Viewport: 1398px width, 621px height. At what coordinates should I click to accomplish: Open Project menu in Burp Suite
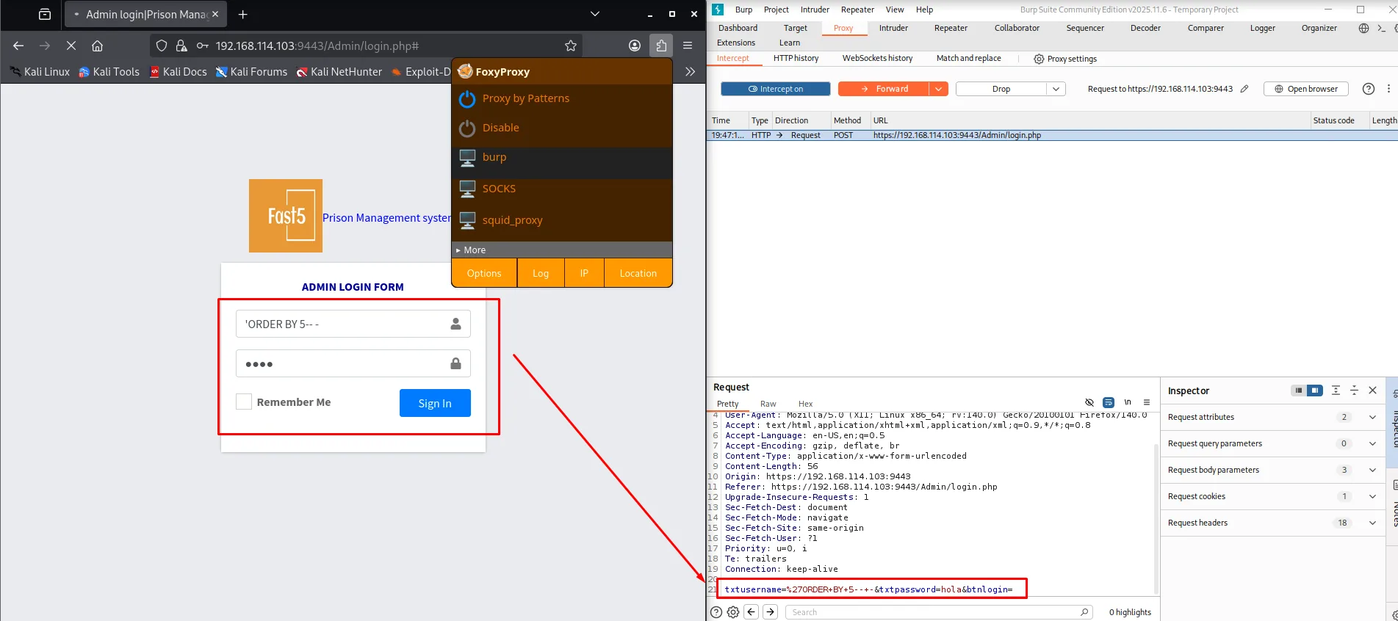776,10
